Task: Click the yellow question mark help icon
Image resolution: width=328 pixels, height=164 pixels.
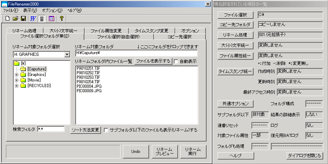Action: (61, 18)
